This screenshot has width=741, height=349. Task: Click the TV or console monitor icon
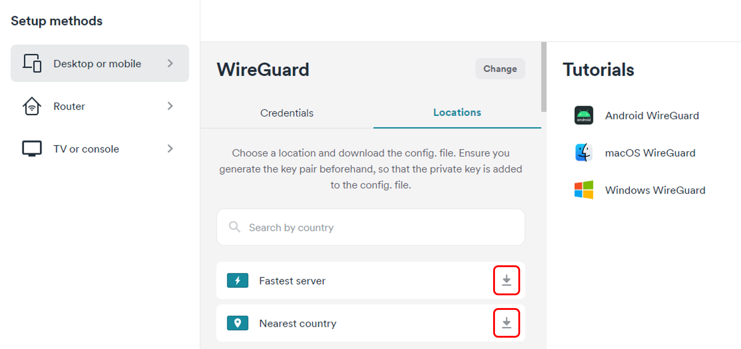32,148
